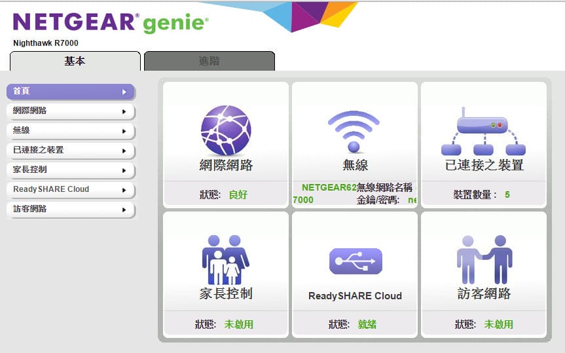The width and height of the screenshot is (565, 353).
Task: Open the 網際網路 globe icon
Action: 226,130
